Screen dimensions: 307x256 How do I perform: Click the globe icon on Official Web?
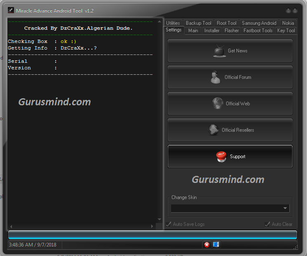coord(218,103)
